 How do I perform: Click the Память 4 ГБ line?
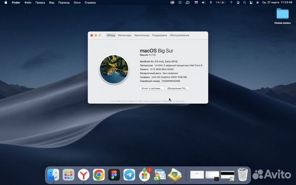click(157, 69)
